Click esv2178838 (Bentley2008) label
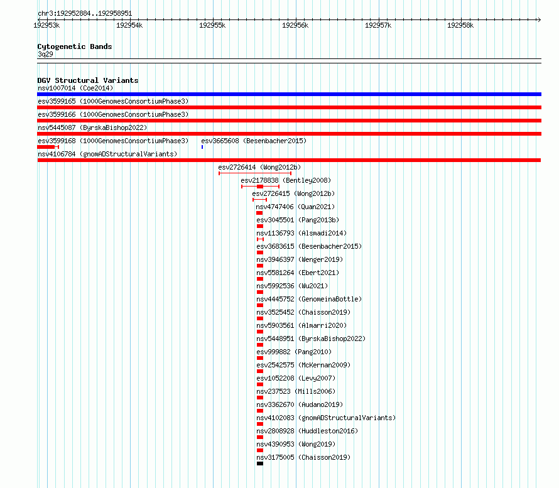The width and height of the screenshot is (559, 488). click(x=286, y=180)
